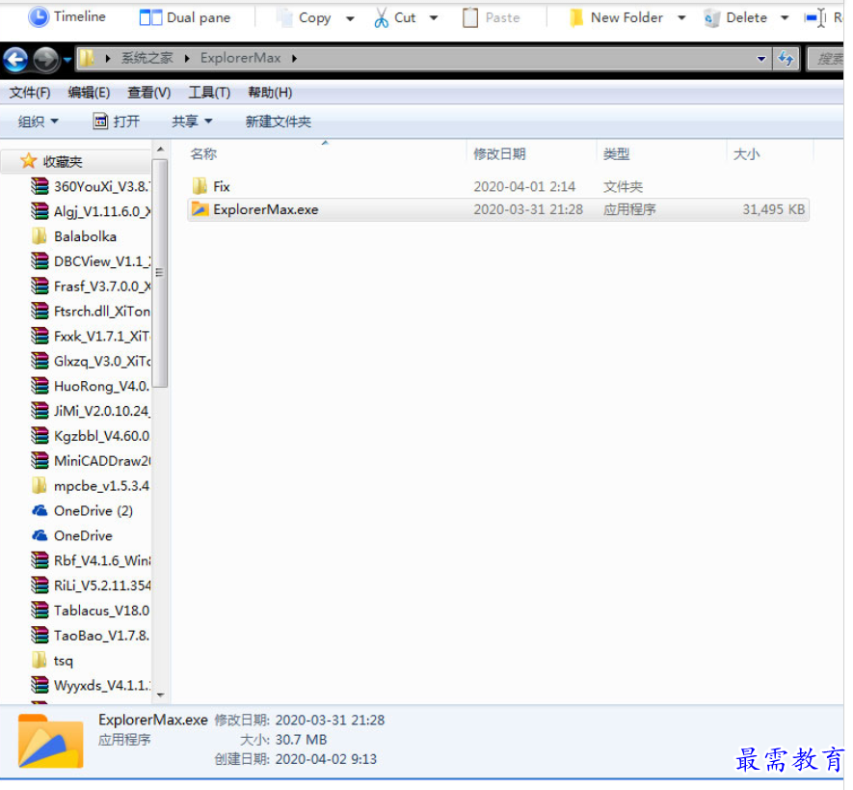Expand the arrow after ExplorerMax breadcrumb
This screenshot has height=790, width=853.
coord(294,58)
